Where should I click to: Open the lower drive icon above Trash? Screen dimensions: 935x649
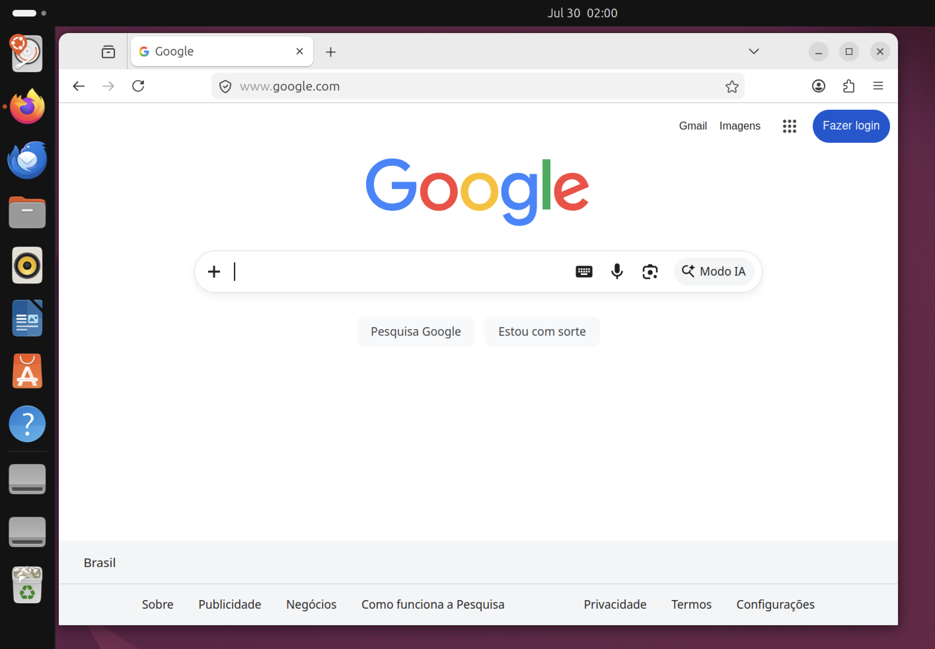pos(27,532)
